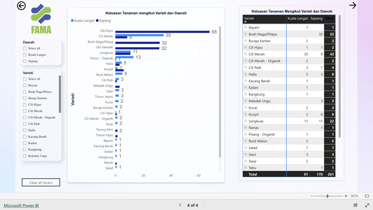Click the sort arrow under Varieti header
Screen dimensions: 373x210
click(x=245, y=22)
